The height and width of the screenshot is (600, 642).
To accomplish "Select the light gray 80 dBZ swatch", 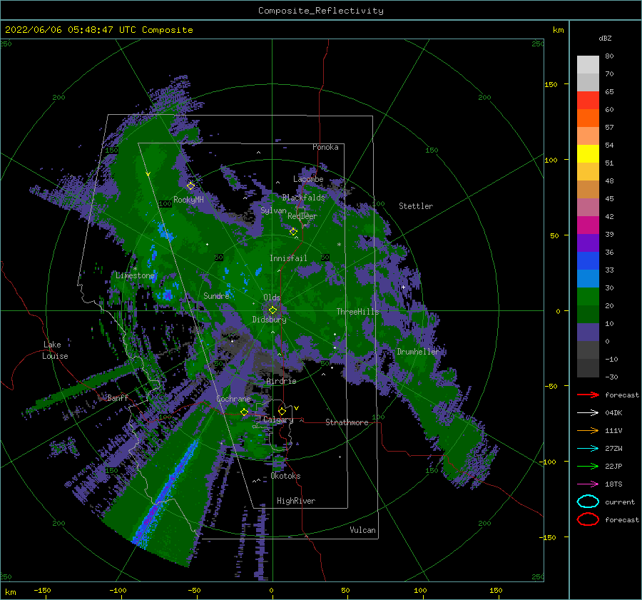I will pyautogui.click(x=588, y=64).
